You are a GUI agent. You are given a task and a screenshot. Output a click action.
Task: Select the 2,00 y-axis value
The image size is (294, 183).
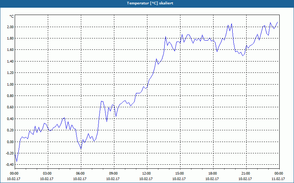[10, 27]
